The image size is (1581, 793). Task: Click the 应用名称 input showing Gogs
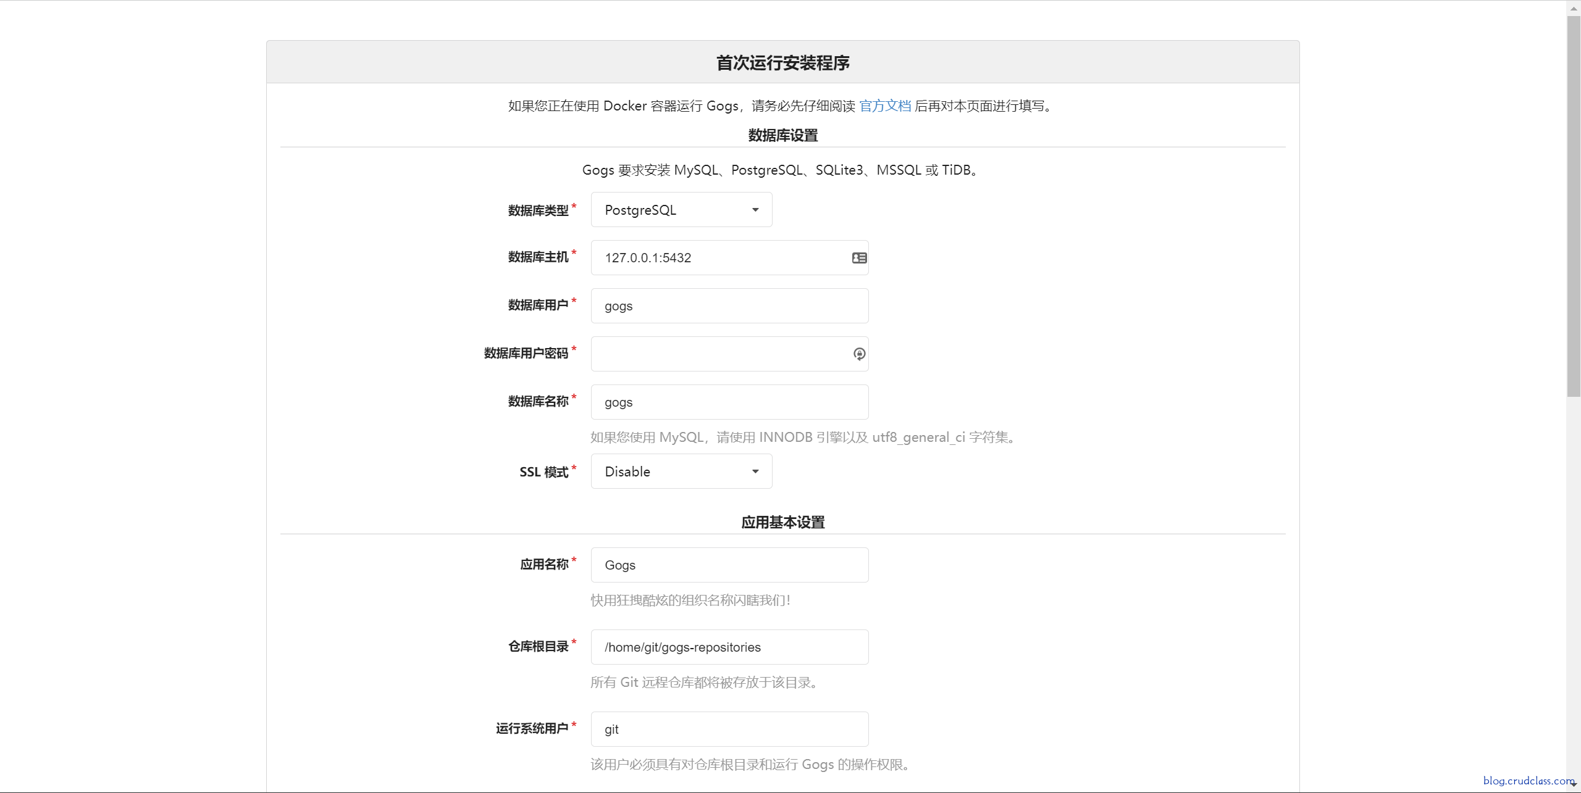click(x=710, y=565)
